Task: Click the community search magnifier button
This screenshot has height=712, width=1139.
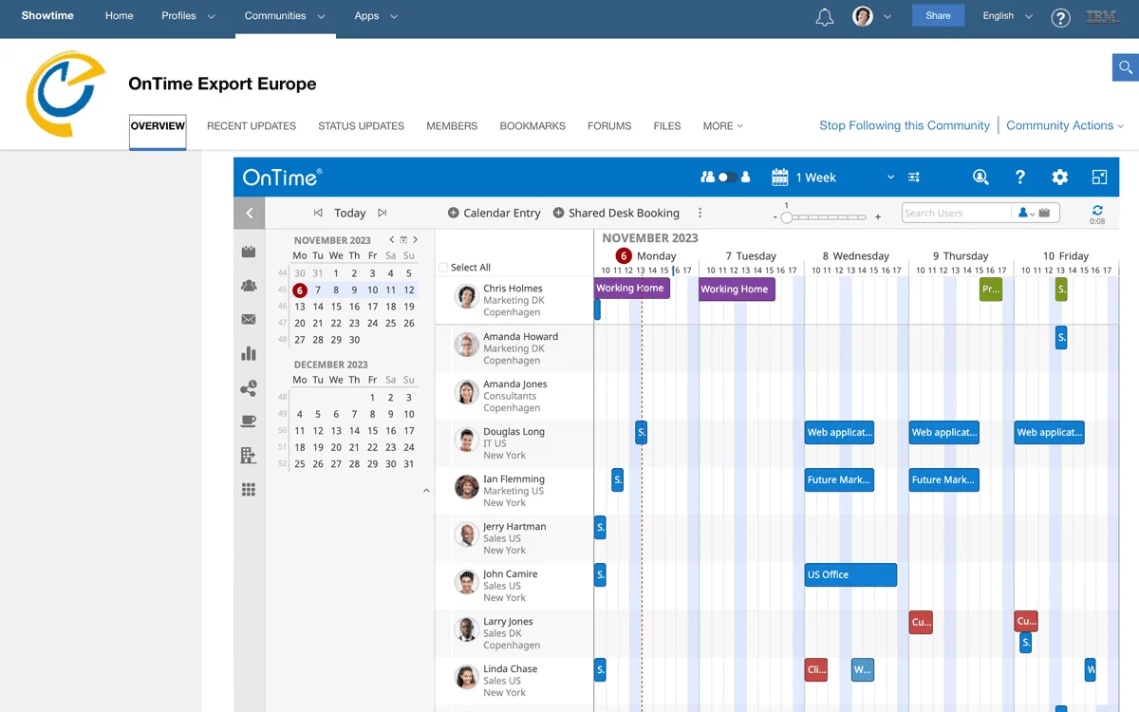Action: [x=1126, y=67]
